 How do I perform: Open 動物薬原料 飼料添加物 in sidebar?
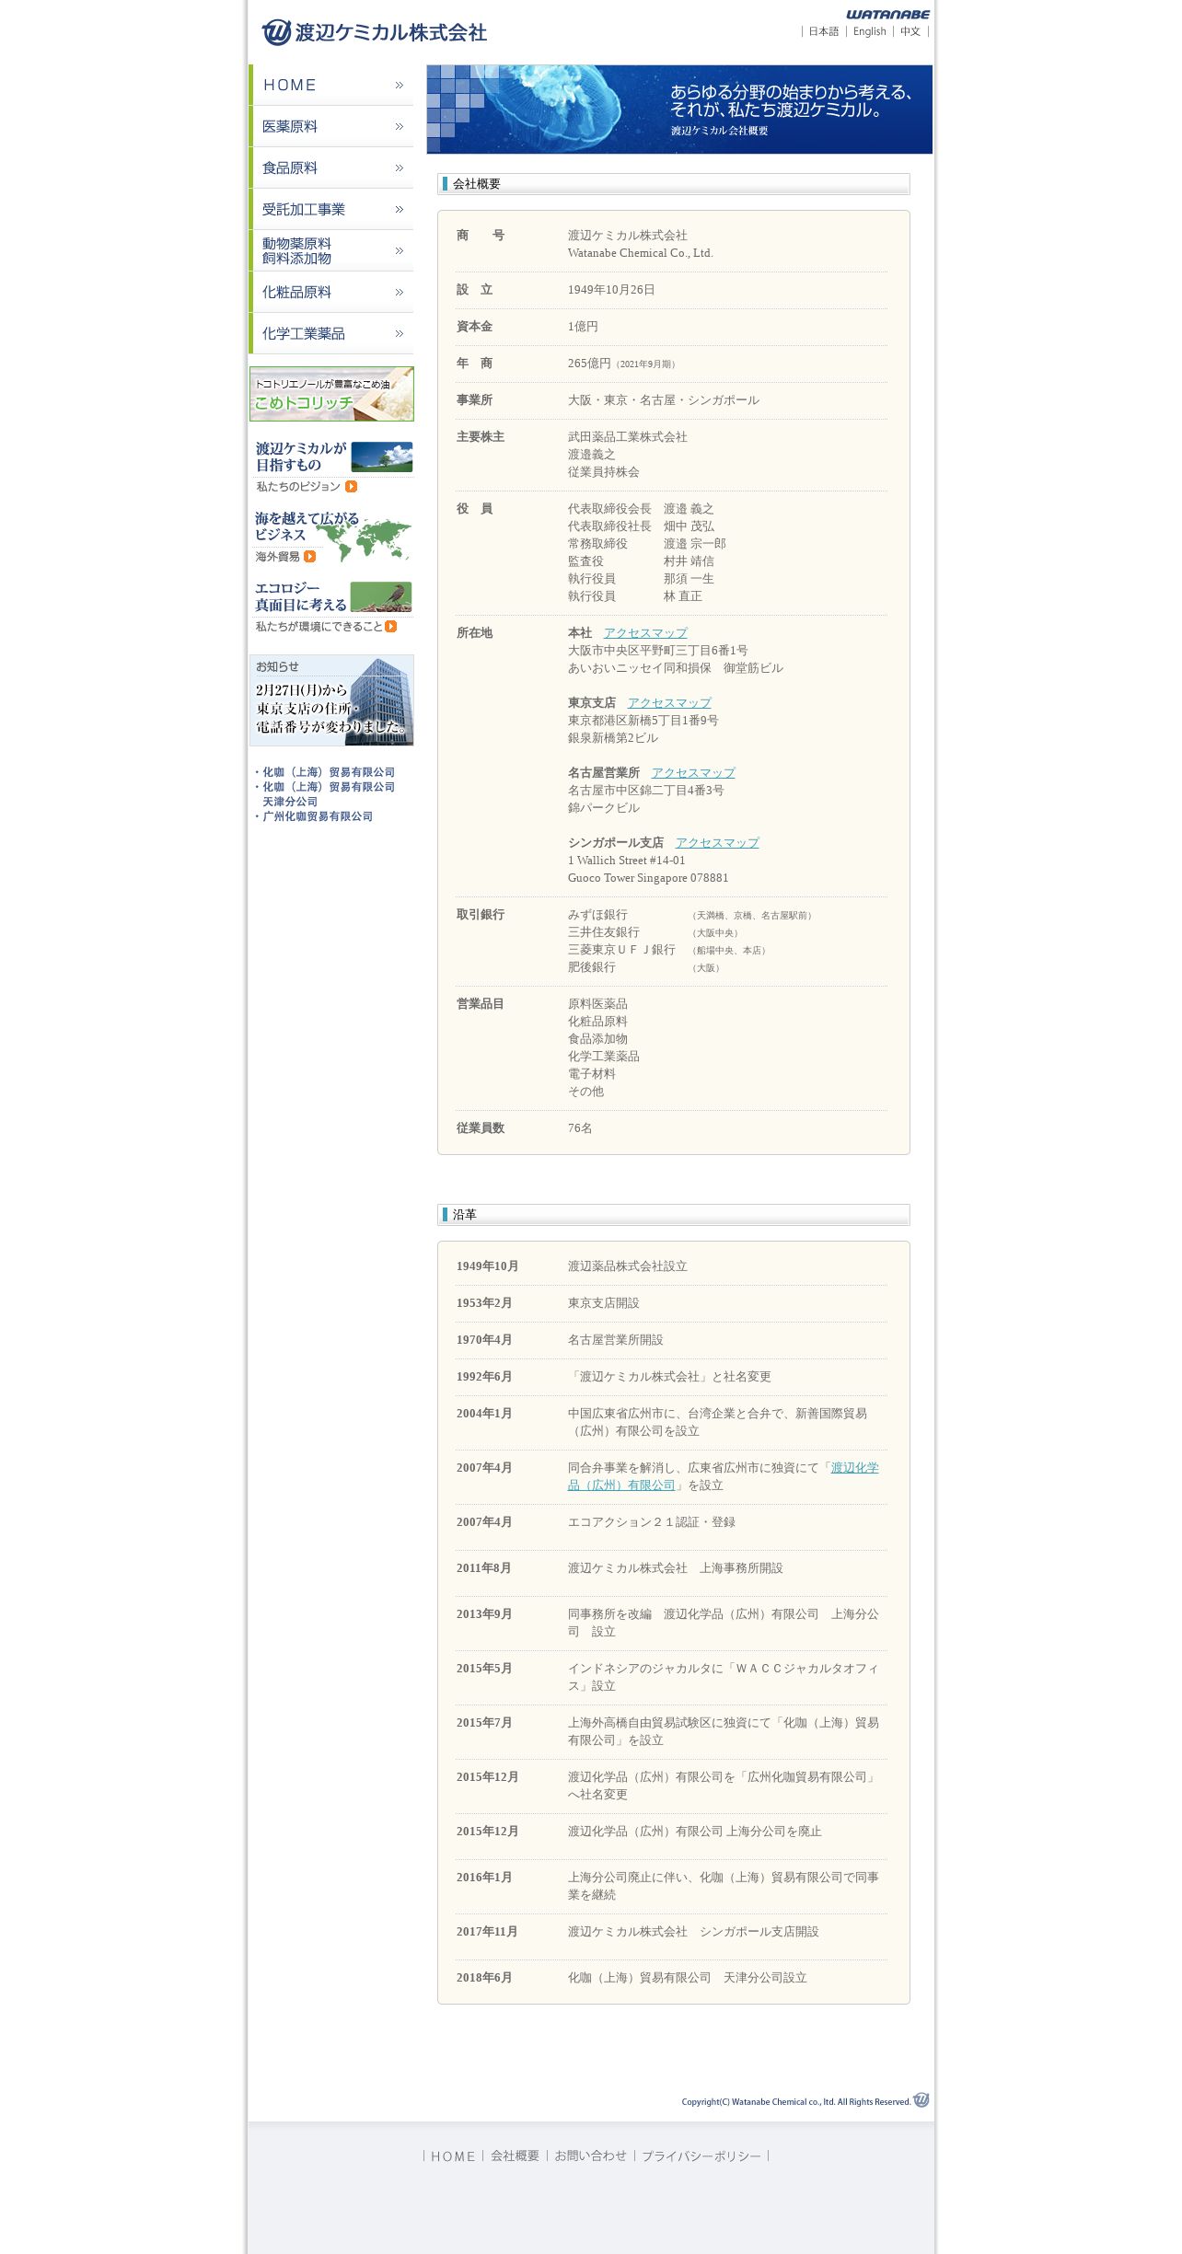(x=331, y=250)
